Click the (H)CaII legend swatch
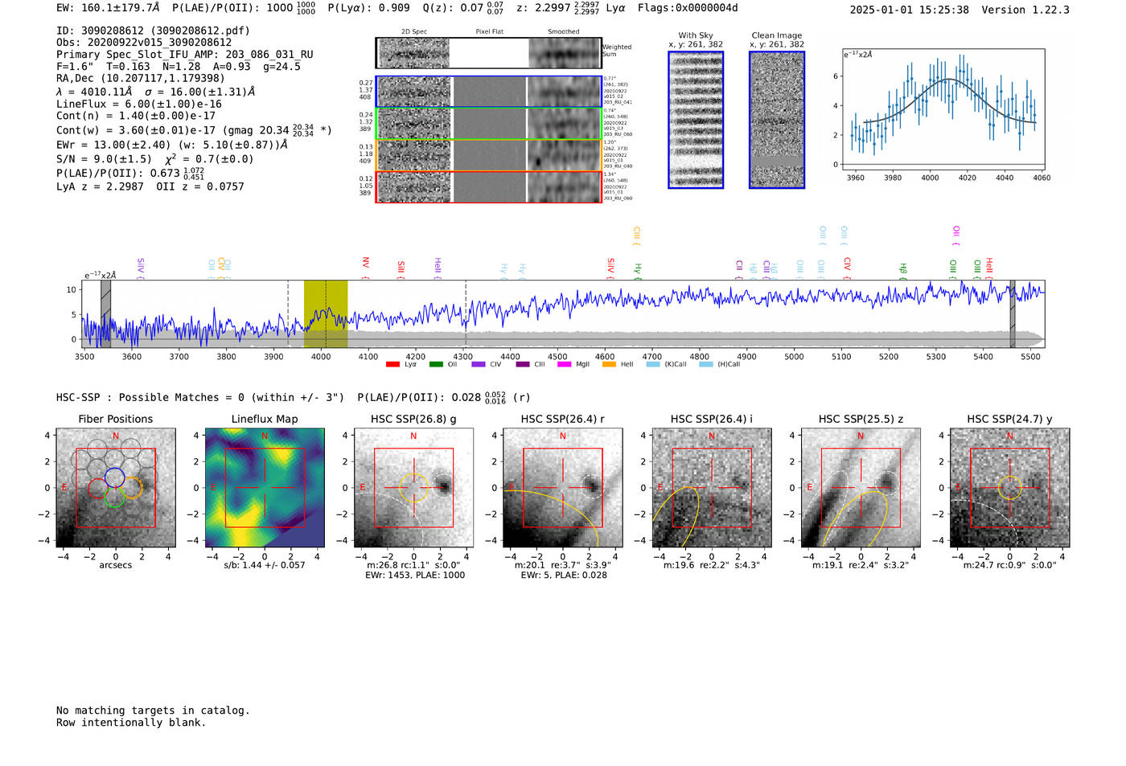This screenshot has height=766, width=1126. 706,364
